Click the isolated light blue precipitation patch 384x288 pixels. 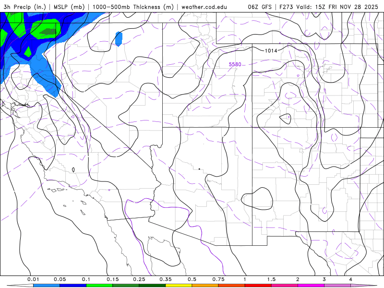[119, 39]
